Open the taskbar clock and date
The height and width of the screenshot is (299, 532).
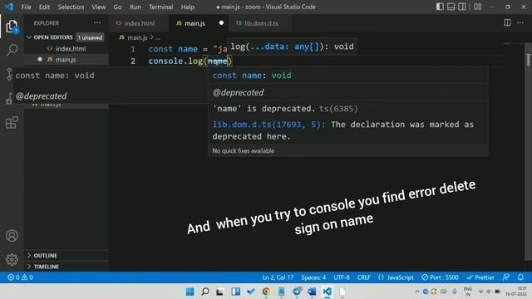coord(516,292)
